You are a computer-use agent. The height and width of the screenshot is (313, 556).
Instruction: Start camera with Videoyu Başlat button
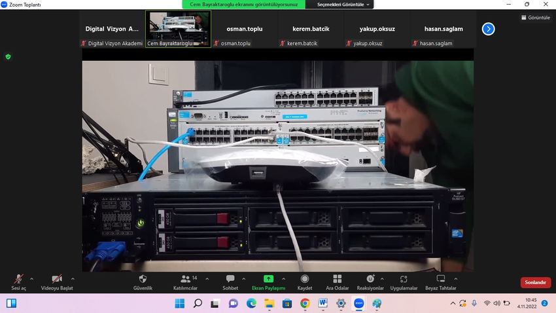click(57, 282)
